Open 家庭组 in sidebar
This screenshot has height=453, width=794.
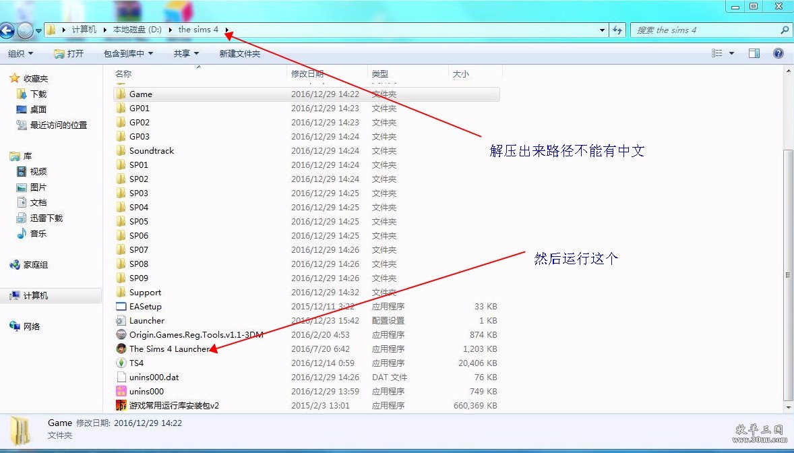[x=36, y=265]
